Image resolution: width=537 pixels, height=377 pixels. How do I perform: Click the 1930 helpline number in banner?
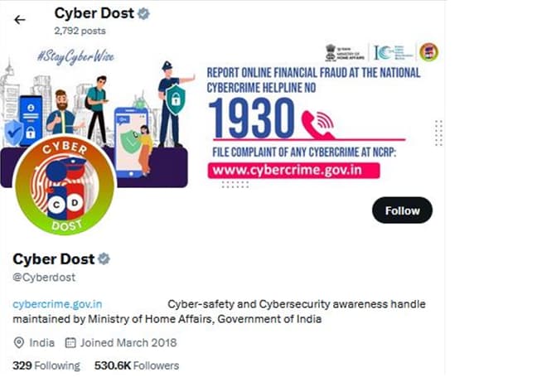point(250,119)
